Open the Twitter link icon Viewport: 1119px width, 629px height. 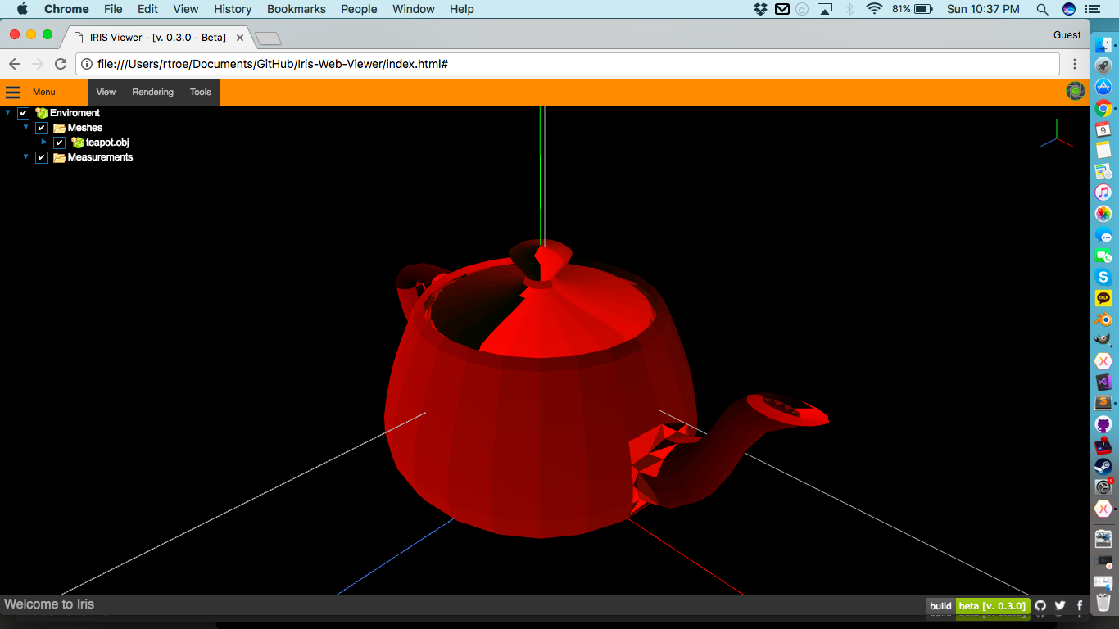tap(1060, 606)
